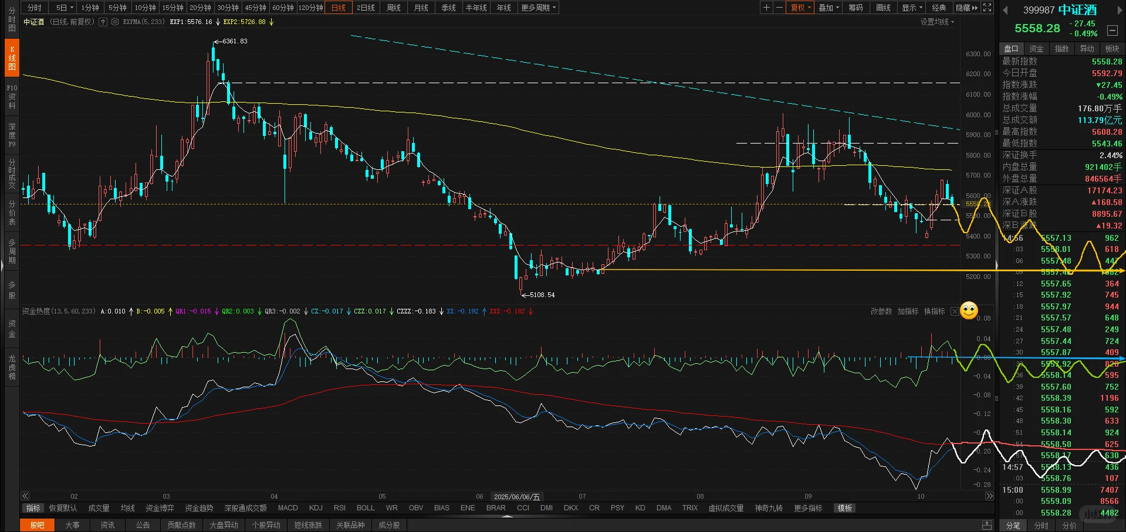1126x532 pixels.
Task: Open the 复权 adjustment dropdown
Action: coord(800,8)
